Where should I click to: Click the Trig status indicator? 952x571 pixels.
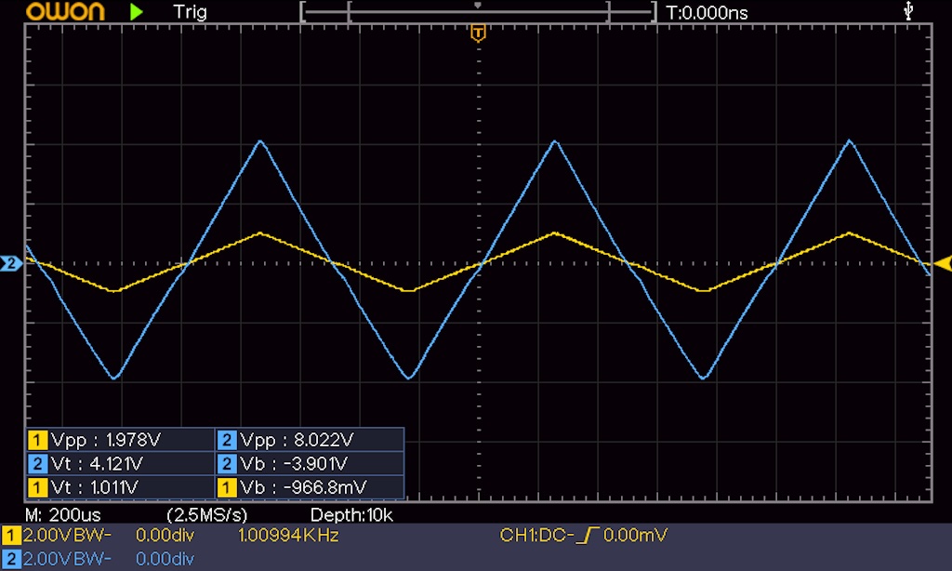tap(190, 12)
